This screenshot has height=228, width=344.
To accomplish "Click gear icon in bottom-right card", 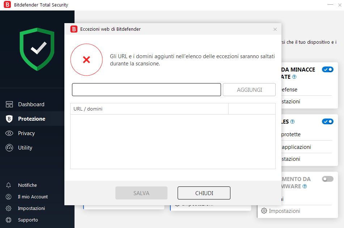I will point(264,211).
